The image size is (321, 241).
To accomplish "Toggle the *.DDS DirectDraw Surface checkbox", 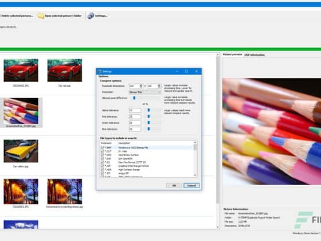I will 103,155.
